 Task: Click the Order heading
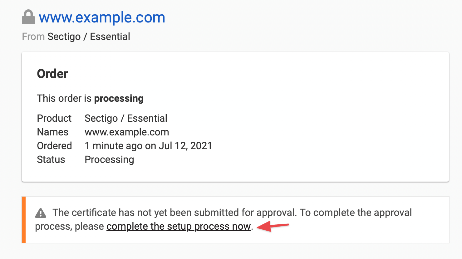tap(52, 74)
